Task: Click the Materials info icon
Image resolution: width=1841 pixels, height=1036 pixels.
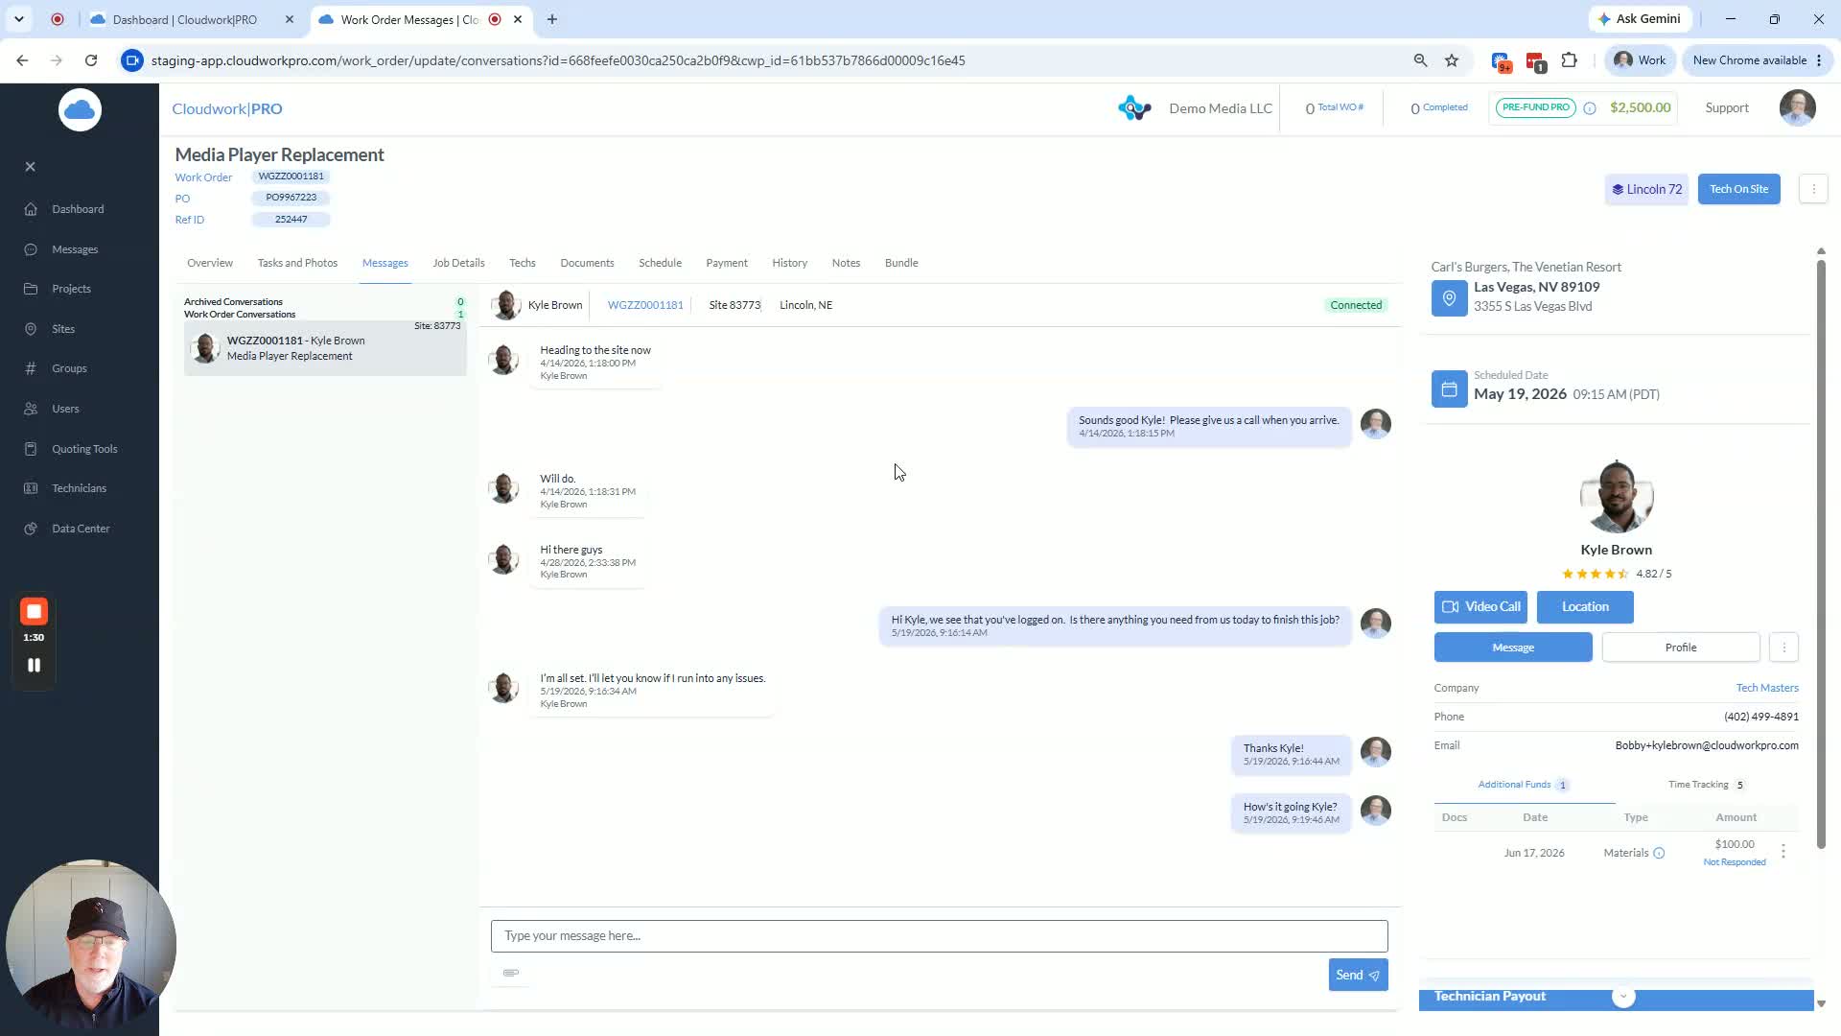Action: pos(1659,853)
